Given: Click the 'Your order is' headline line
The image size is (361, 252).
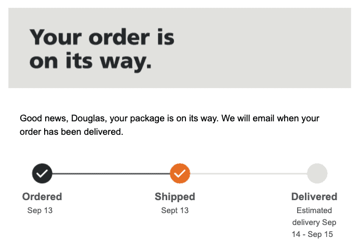Looking at the screenshot, I should tap(102, 37).
